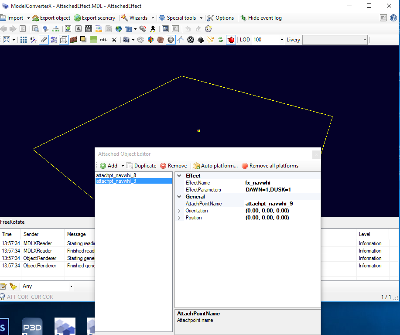Click the hierarchy tree icon in toolbar
The image size is (400, 335).
pyautogui.click(x=55, y=29)
